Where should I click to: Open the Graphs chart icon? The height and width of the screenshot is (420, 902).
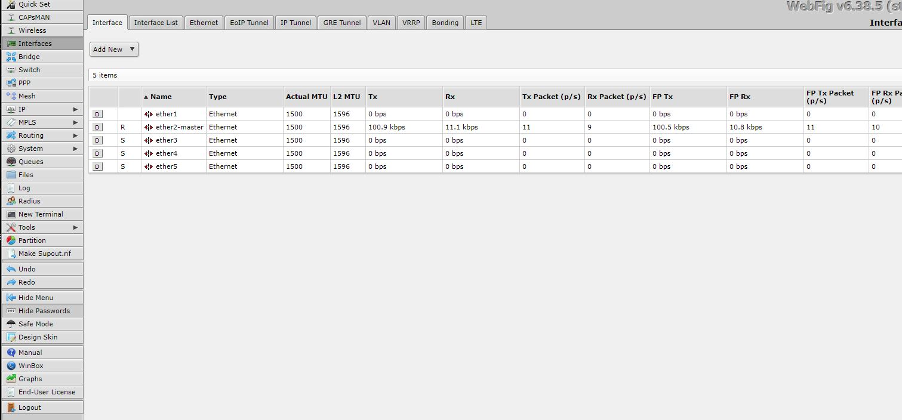click(11, 379)
